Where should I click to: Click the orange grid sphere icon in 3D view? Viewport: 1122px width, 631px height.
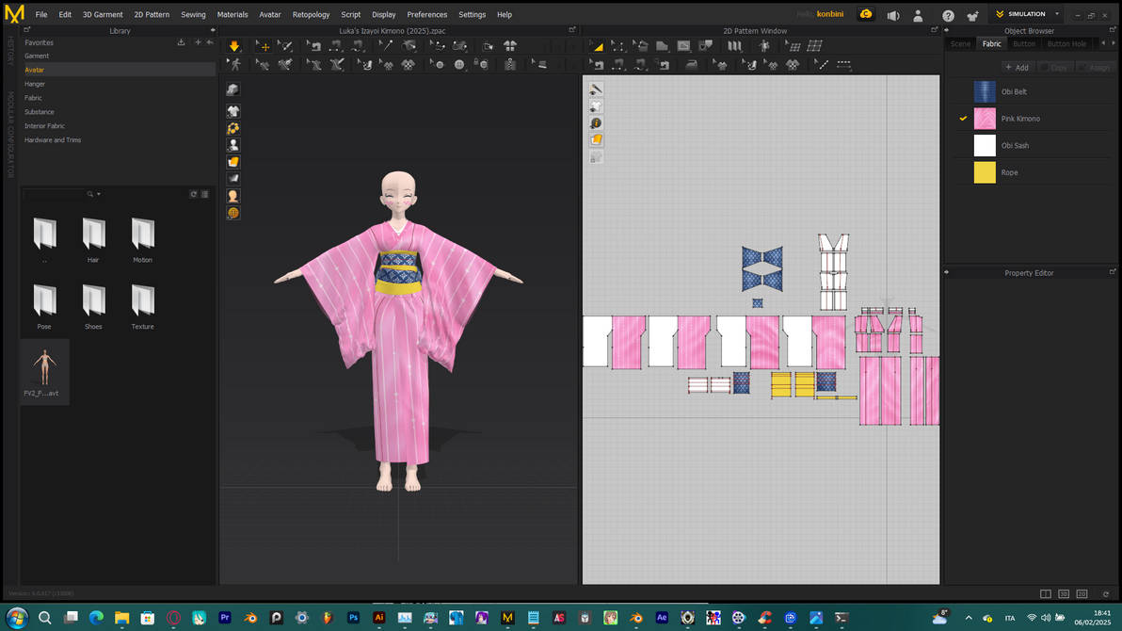[x=233, y=213]
